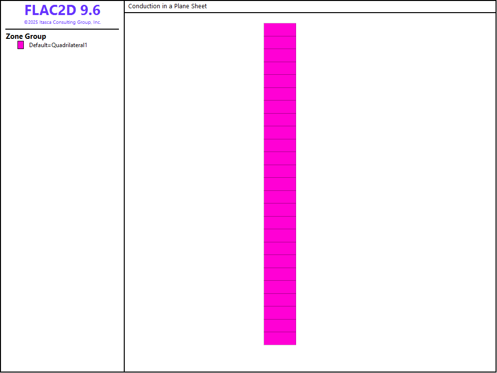
Task: Pick the second zone from the bottom
Action: pos(280,325)
